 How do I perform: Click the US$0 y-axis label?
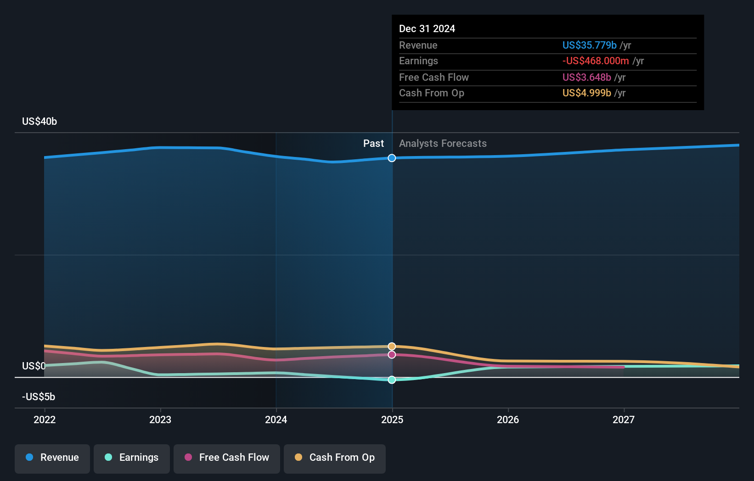click(34, 366)
